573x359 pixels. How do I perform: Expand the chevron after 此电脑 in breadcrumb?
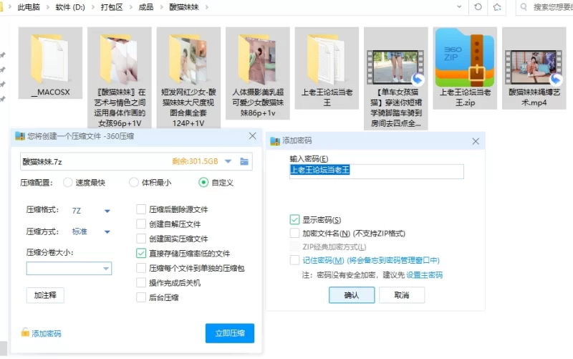pos(48,7)
